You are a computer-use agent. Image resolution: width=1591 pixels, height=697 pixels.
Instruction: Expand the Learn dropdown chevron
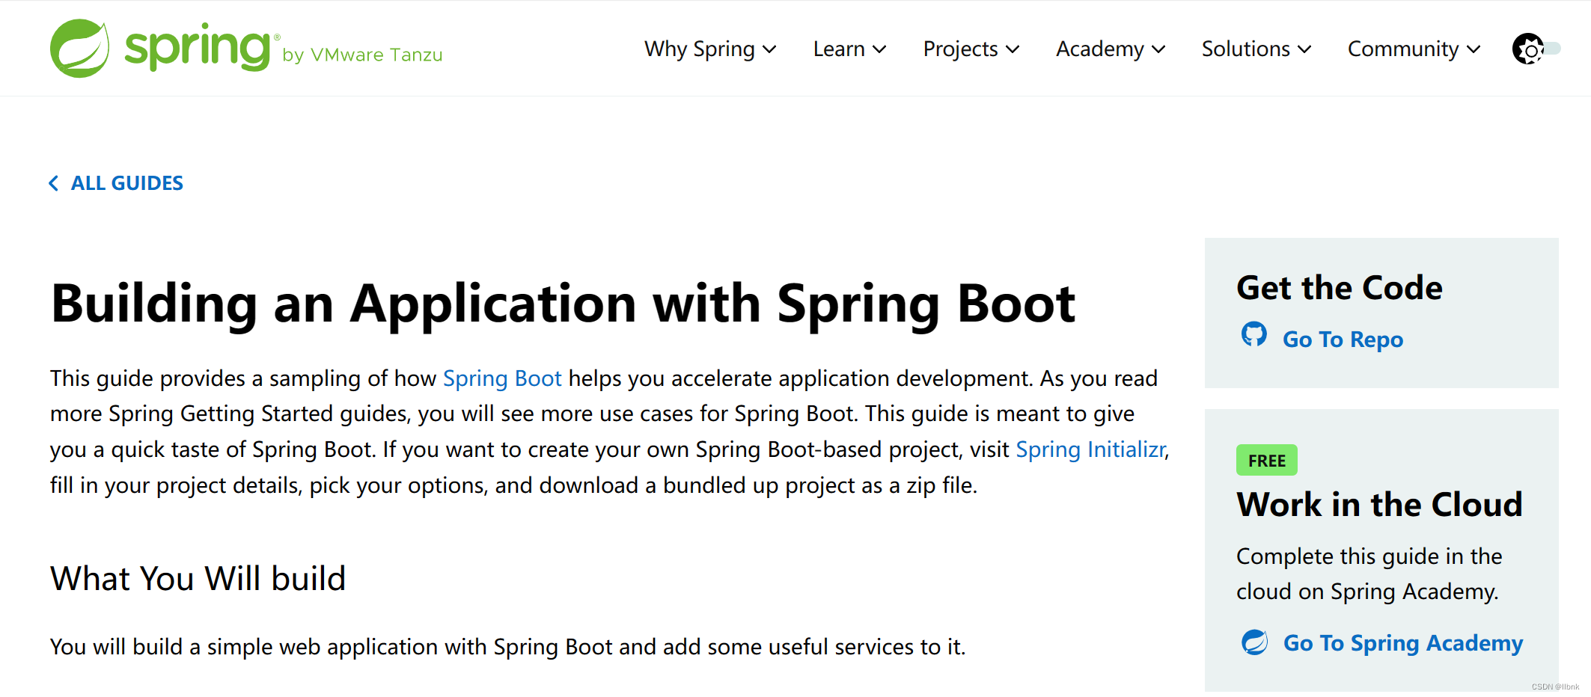point(879,49)
